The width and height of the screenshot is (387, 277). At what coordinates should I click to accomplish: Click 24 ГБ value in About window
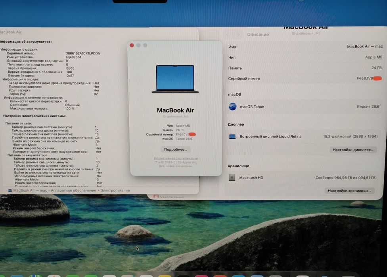(180, 130)
